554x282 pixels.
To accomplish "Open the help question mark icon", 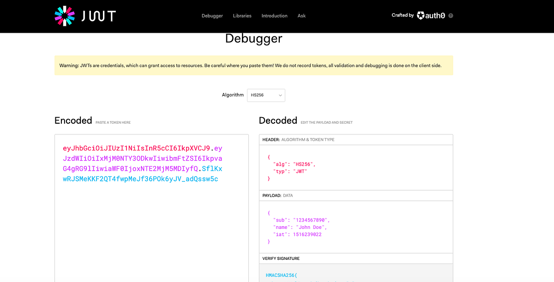I will coord(450,15).
